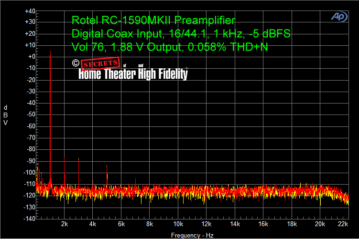Click the Digital Coax Input description line

[181, 34]
